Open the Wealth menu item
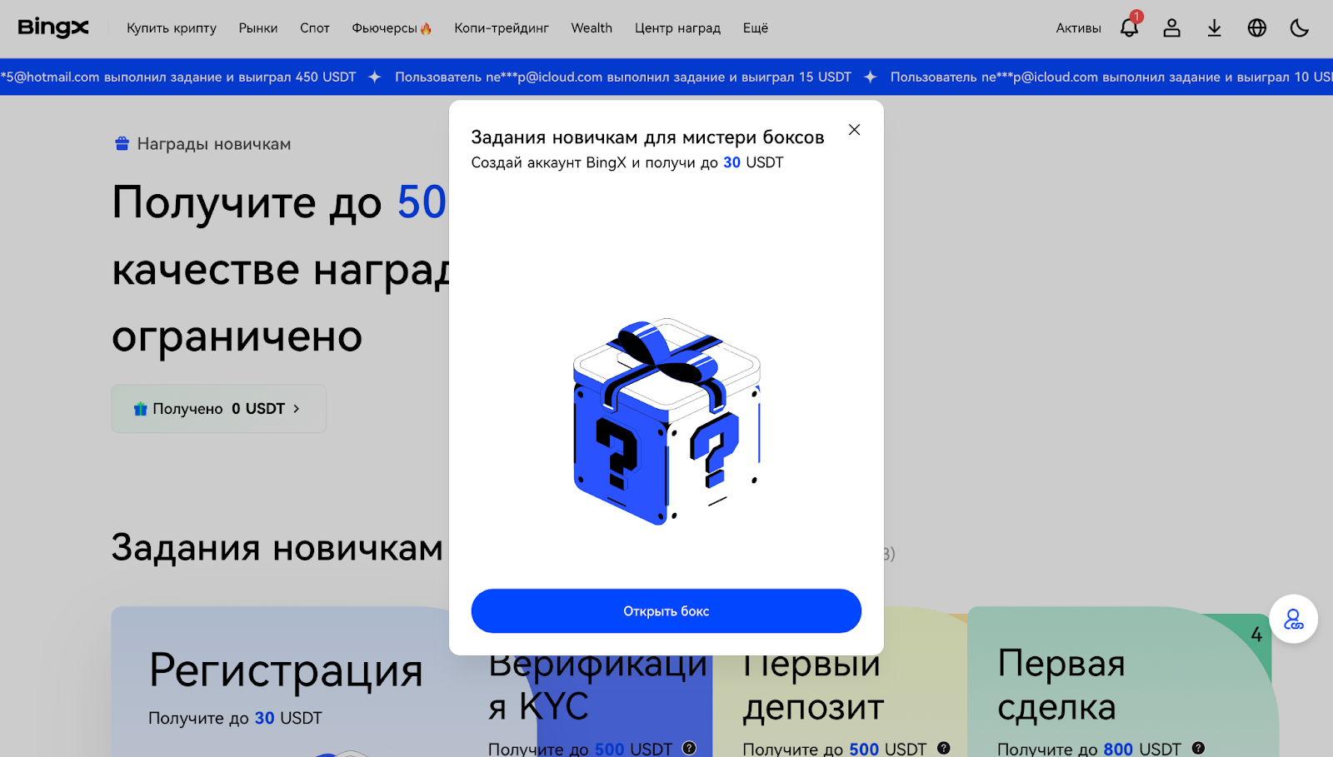Image resolution: width=1333 pixels, height=757 pixels. coord(592,28)
